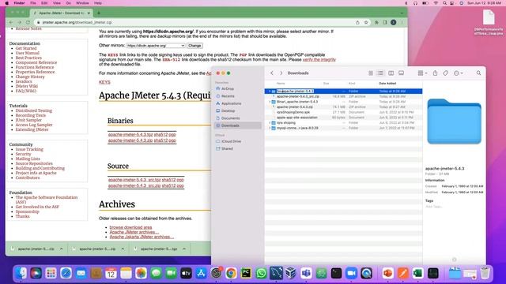
Task: Select apache-jmeter-5.4.3_src.zip file row
Action: 343,96
